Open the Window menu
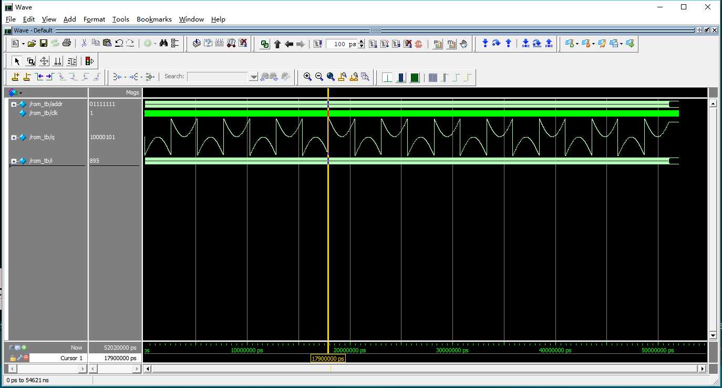The image size is (722, 388). [191, 19]
